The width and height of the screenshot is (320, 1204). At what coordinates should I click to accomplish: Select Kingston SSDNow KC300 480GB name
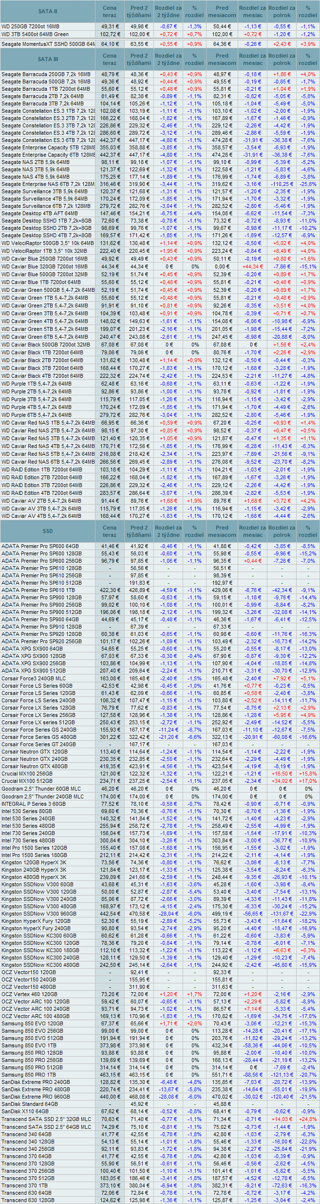click(x=40, y=965)
